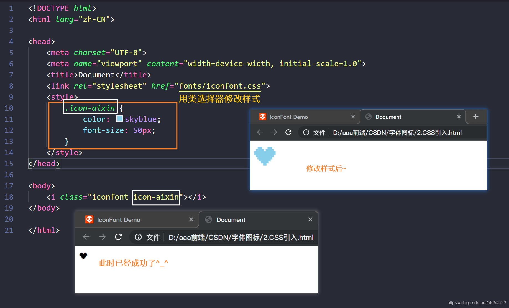
Task: View site info icon in lower browser address bar
Action: click(138, 237)
